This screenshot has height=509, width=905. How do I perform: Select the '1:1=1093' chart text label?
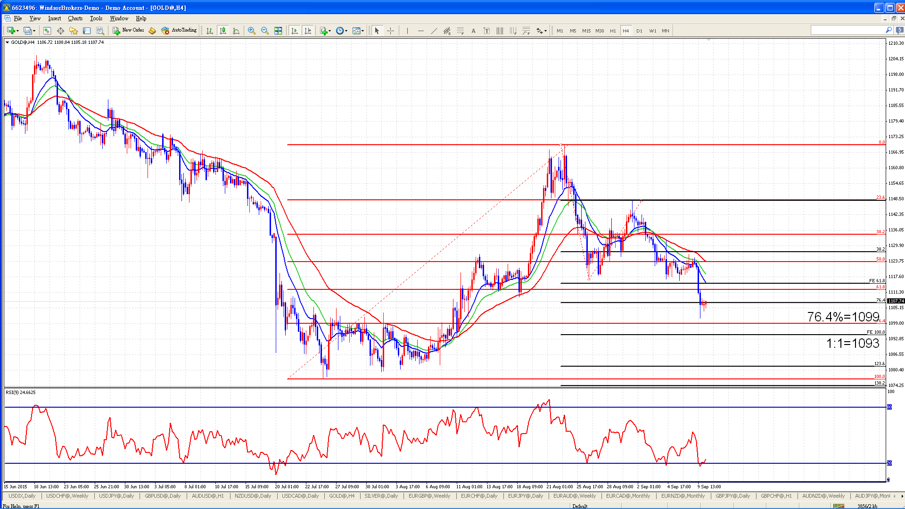853,343
